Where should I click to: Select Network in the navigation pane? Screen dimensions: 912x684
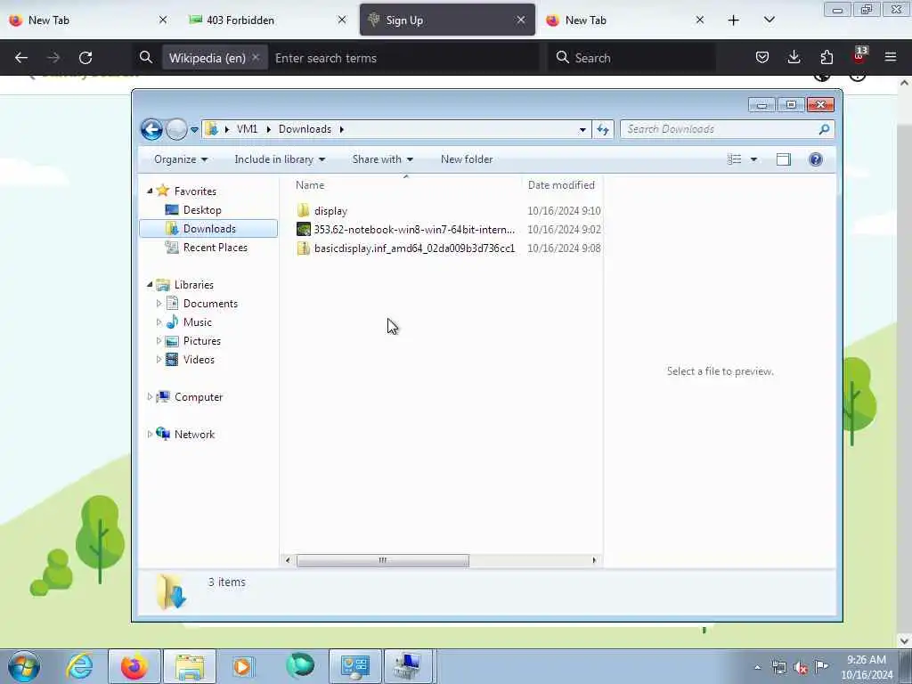pyautogui.click(x=193, y=434)
